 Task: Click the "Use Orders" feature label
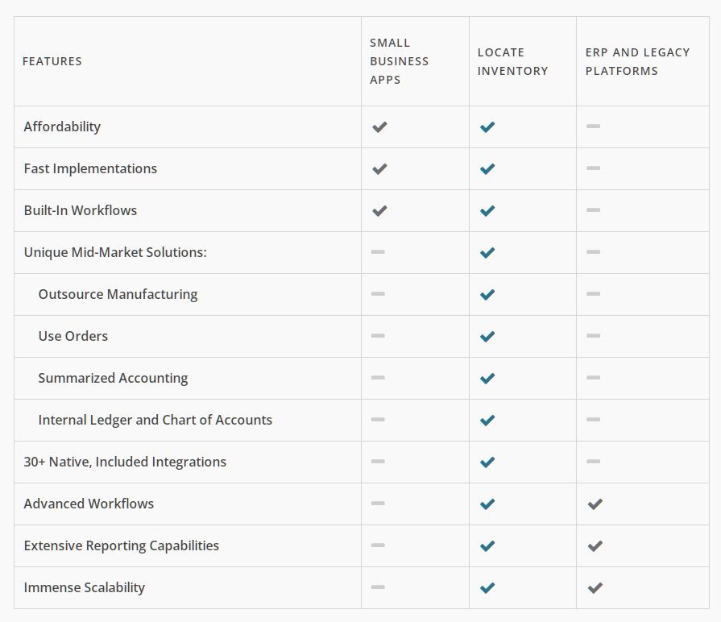[73, 336]
